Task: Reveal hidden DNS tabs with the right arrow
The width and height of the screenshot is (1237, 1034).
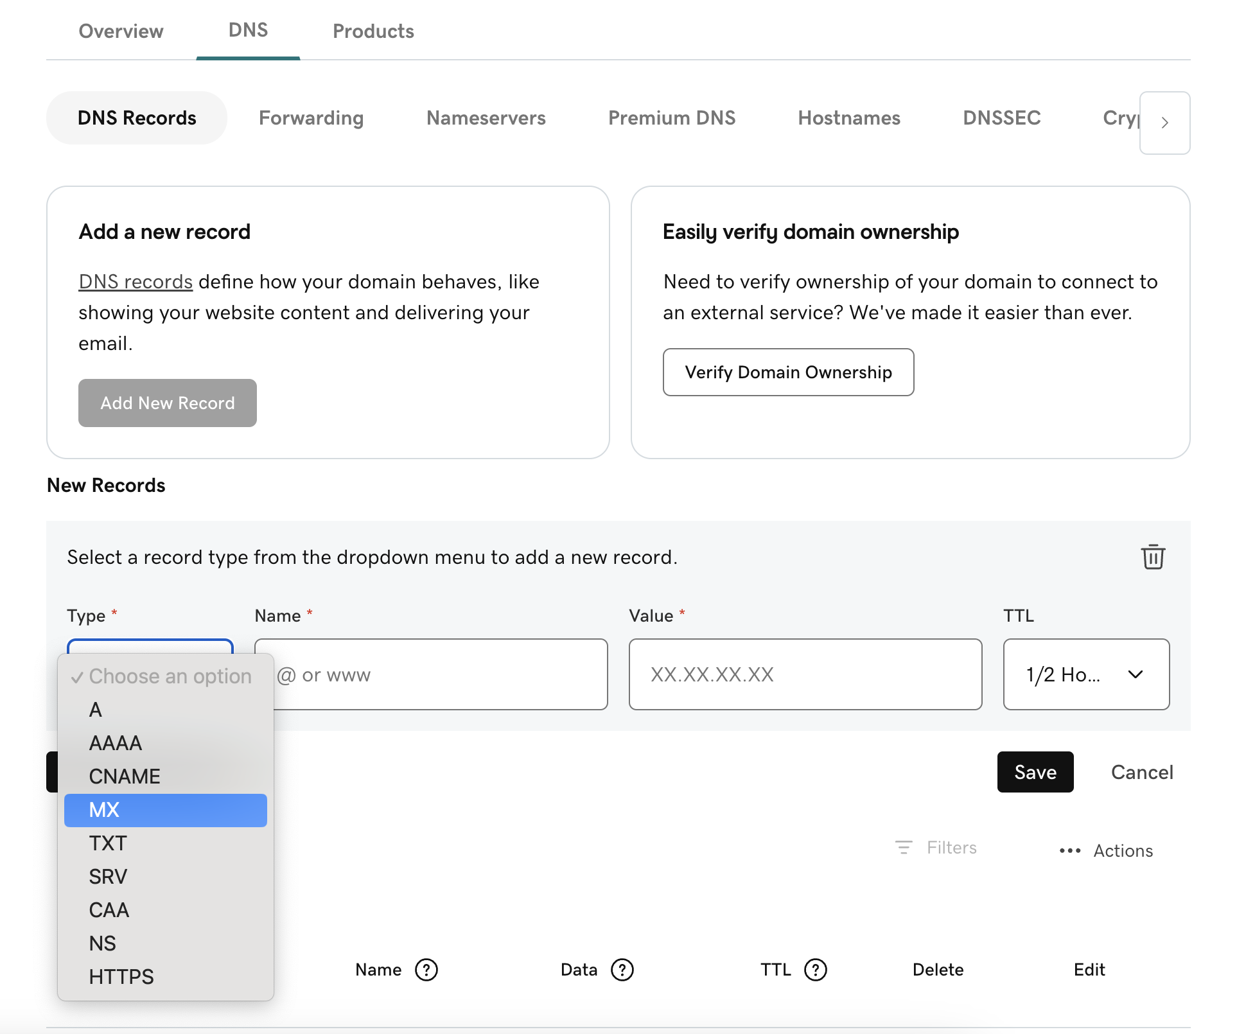Action: coord(1164,123)
